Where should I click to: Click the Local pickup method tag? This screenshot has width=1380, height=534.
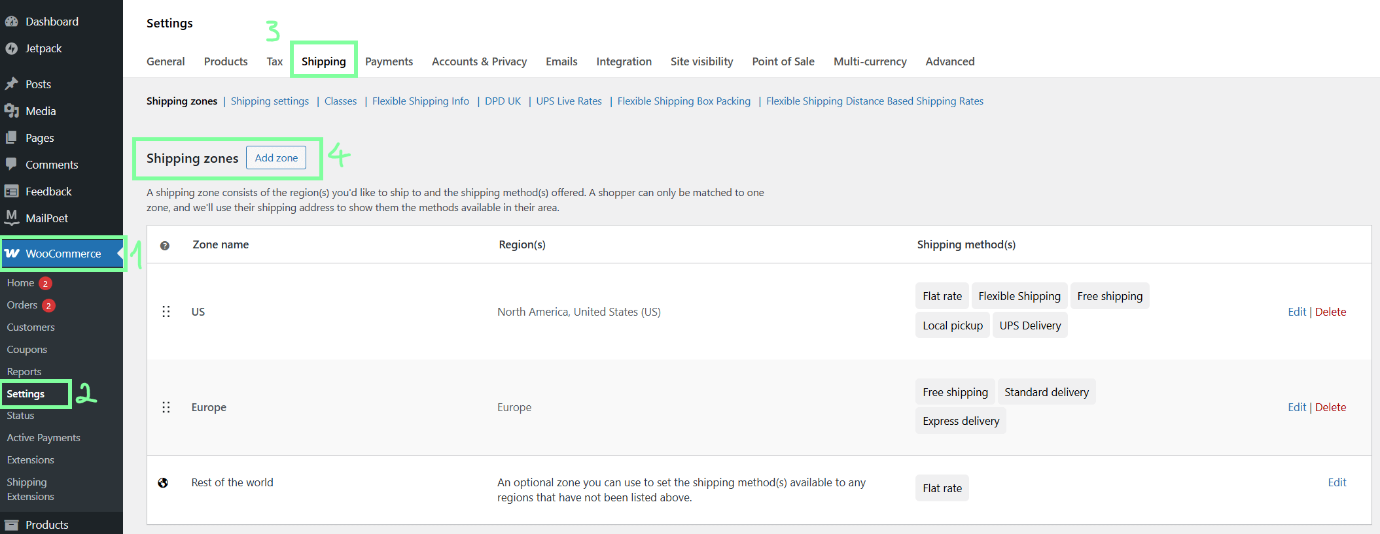click(953, 325)
